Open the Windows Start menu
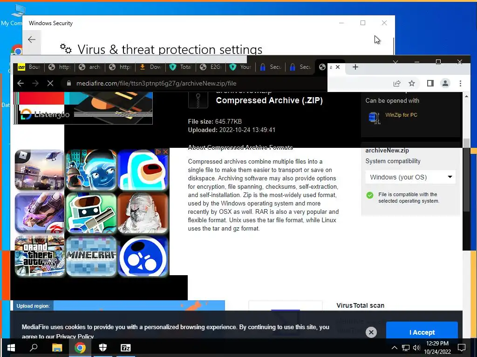The height and width of the screenshot is (357, 477). 11,348
